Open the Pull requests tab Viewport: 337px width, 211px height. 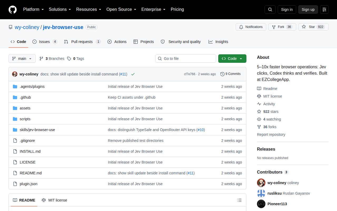coord(82,42)
